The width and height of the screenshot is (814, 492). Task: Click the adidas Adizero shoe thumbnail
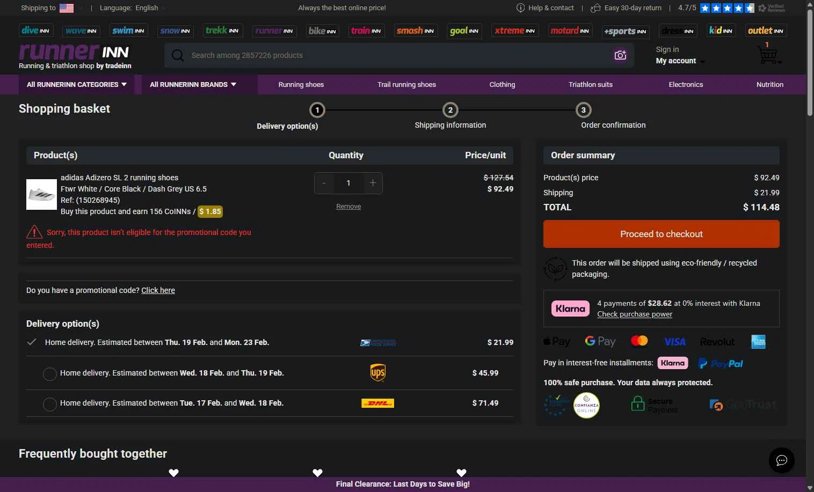click(41, 194)
